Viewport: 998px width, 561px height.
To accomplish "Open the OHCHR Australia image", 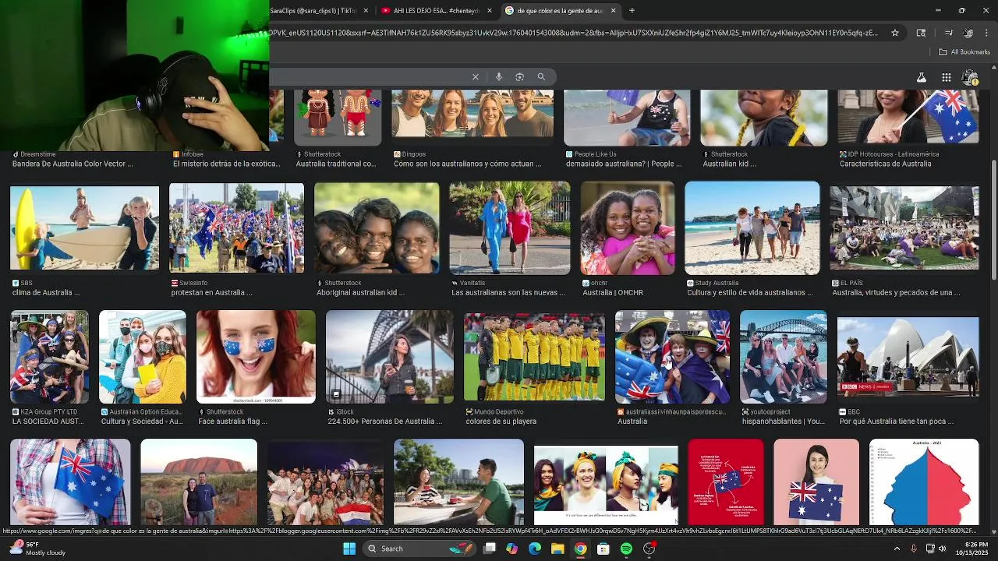I will [x=628, y=228].
